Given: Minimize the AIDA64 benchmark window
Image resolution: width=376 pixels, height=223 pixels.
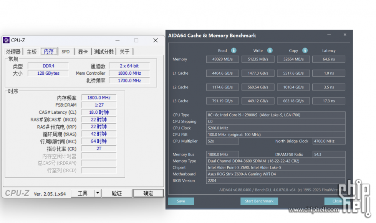Looking at the screenshot, I should 329,35.
